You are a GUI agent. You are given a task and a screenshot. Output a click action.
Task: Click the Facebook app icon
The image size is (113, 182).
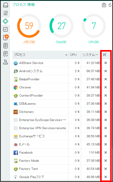16,153
